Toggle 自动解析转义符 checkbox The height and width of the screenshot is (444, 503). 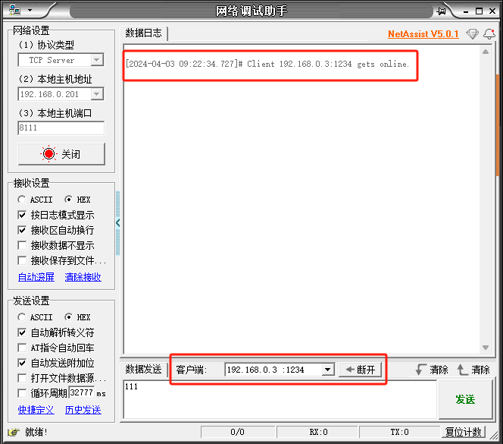(x=22, y=332)
